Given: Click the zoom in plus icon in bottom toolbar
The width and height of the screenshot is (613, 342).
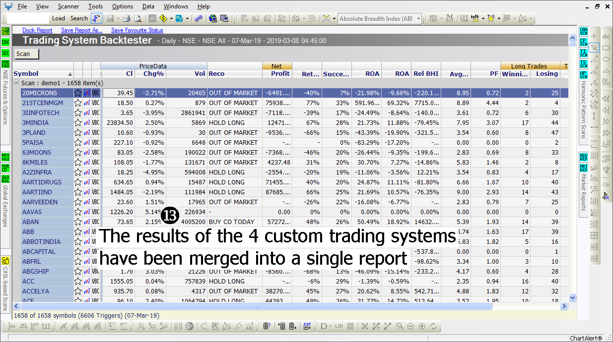Looking at the screenshot, I should (422, 326).
